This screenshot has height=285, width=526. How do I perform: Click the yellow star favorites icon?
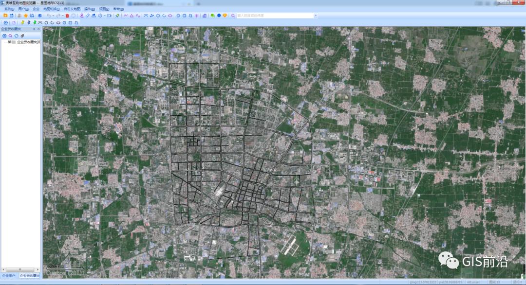click(26, 16)
